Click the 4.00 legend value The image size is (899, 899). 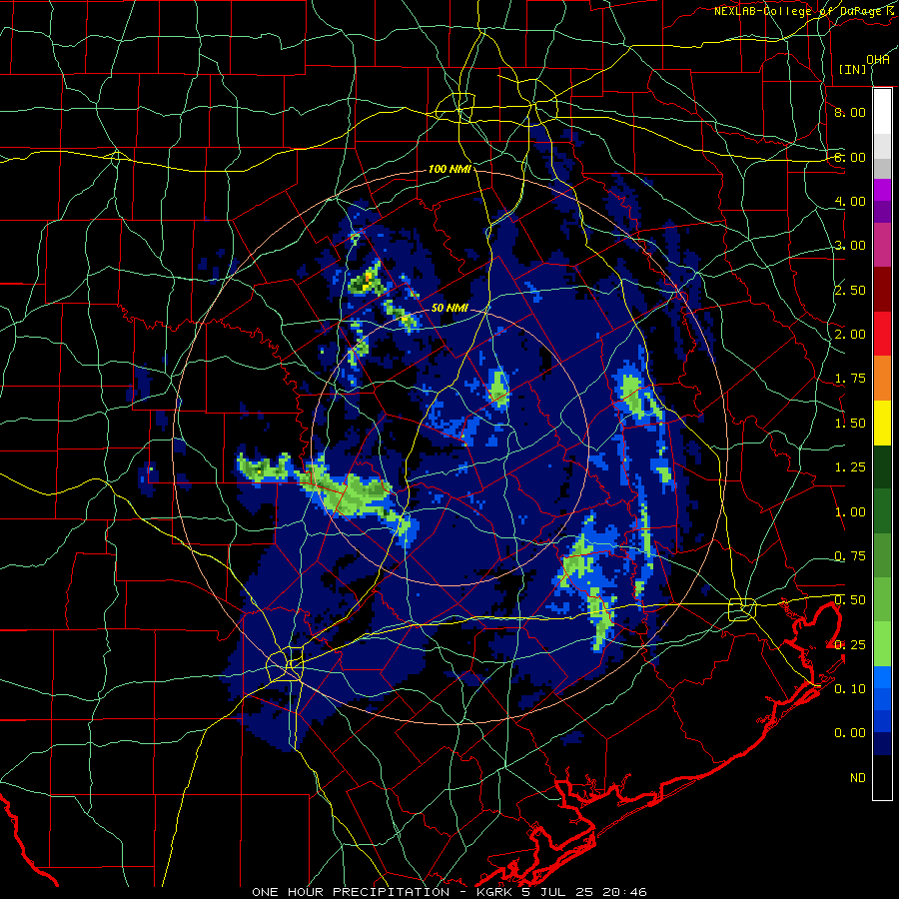click(850, 201)
